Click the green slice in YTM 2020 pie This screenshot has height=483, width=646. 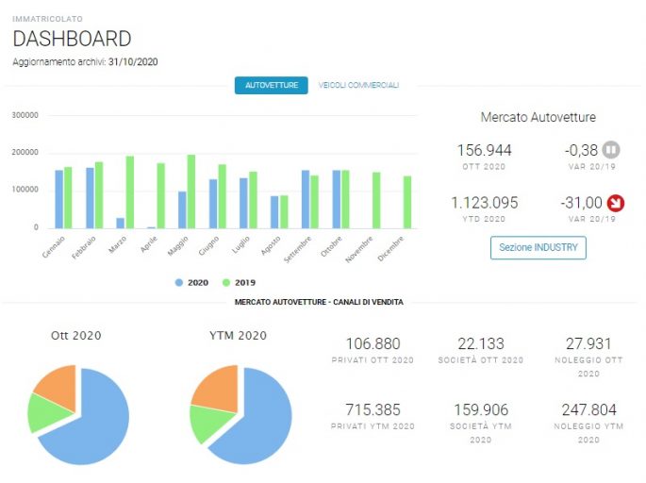point(208,423)
